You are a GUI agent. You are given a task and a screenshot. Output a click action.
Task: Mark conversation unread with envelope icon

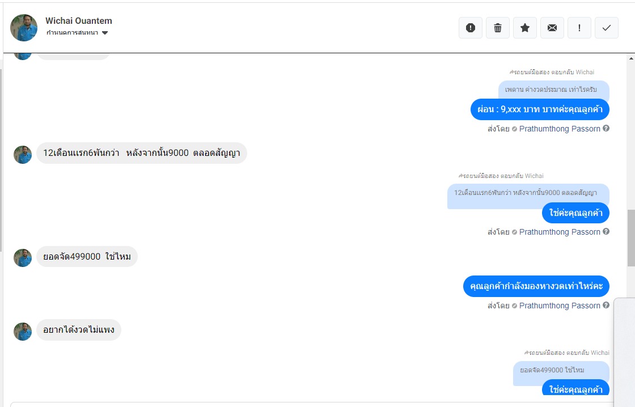pos(552,28)
